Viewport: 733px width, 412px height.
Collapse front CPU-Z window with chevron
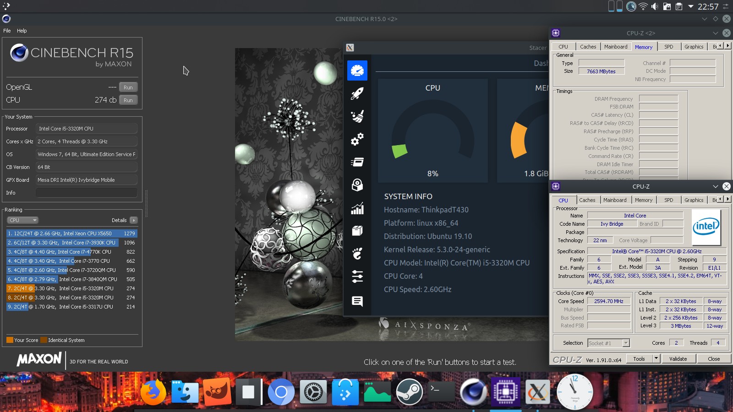click(715, 186)
